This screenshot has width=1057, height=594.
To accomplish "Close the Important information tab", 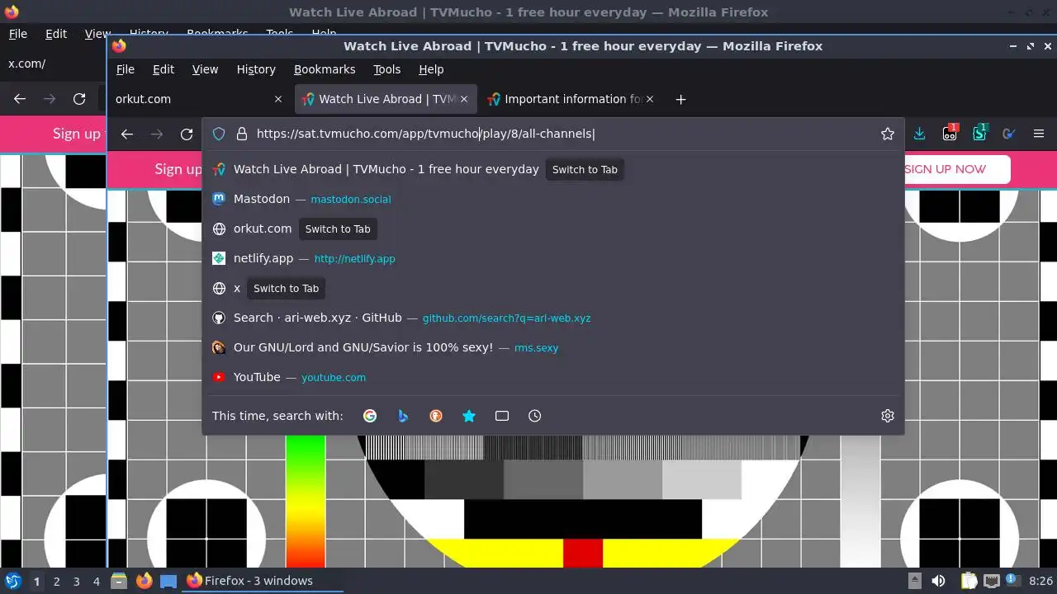I will (x=650, y=99).
